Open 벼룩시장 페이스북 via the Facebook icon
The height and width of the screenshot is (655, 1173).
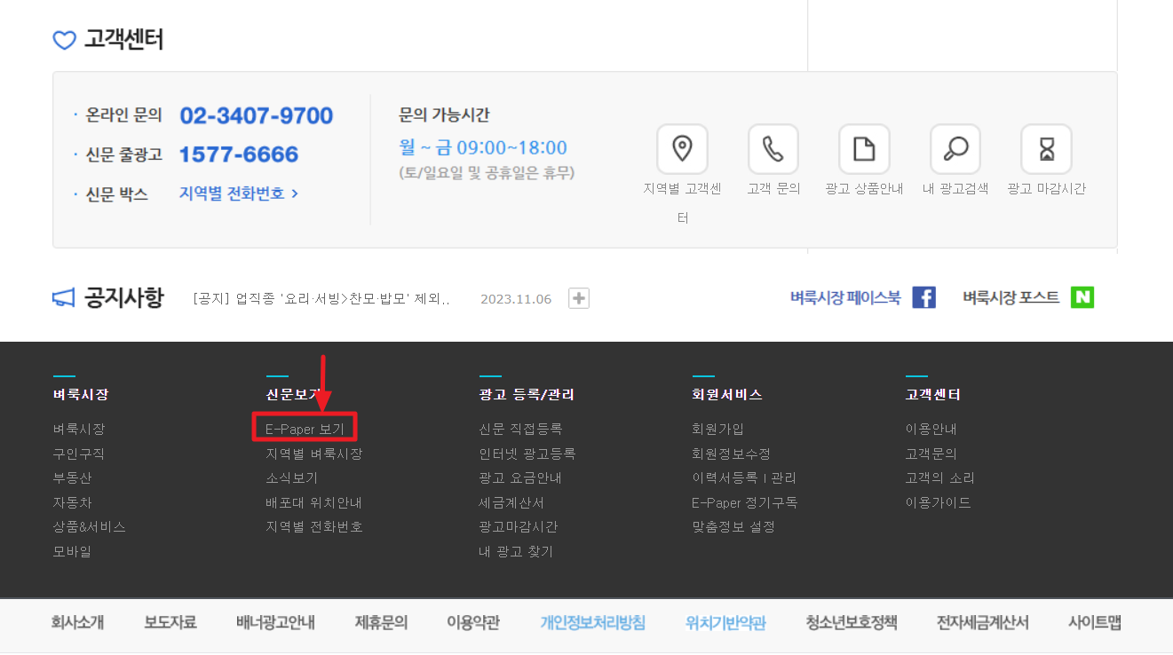(x=923, y=297)
